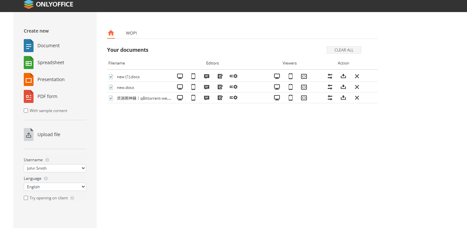Expand the Language dropdown set to English
Image resolution: width=467 pixels, height=228 pixels.
[x=55, y=187]
